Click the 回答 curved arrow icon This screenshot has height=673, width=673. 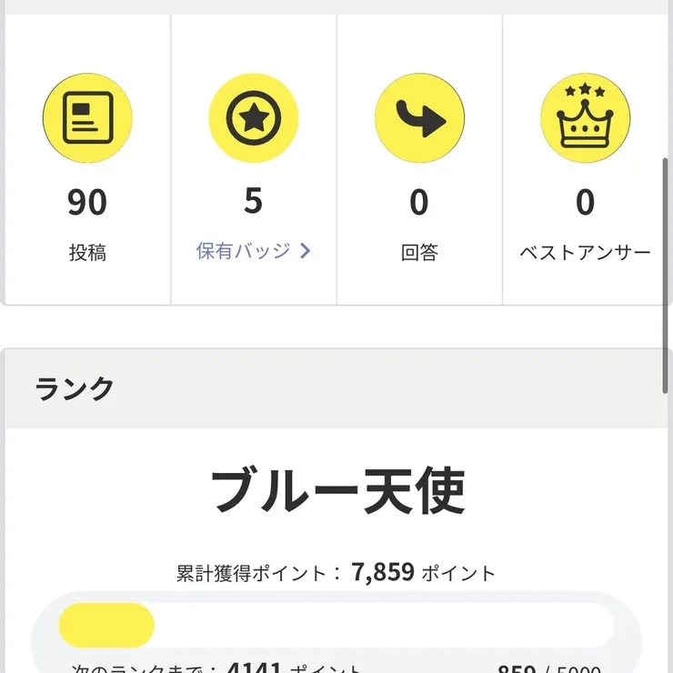(x=419, y=117)
